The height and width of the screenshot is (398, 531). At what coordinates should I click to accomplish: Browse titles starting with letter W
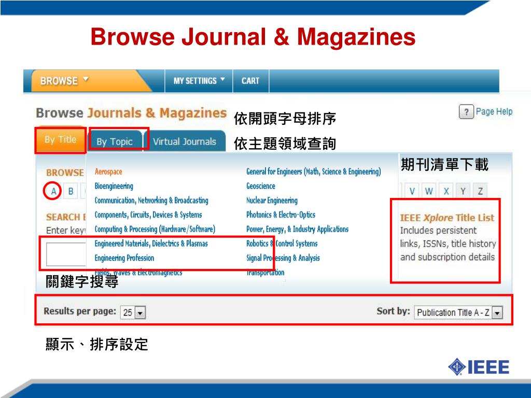[429, 191]
